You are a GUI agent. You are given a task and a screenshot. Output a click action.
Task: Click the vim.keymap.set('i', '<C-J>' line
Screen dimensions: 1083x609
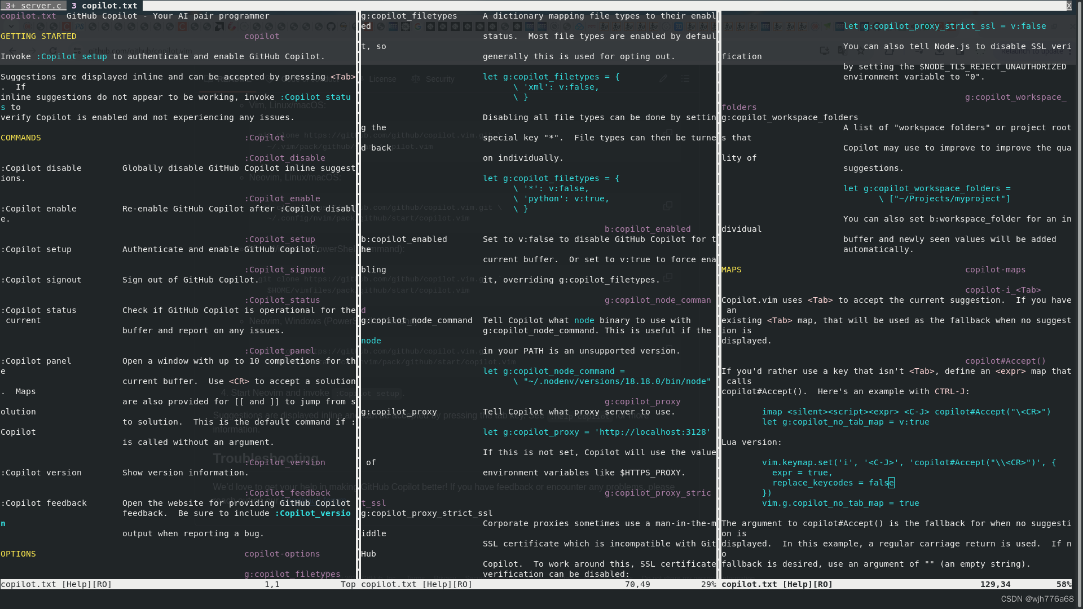[909, 462]
